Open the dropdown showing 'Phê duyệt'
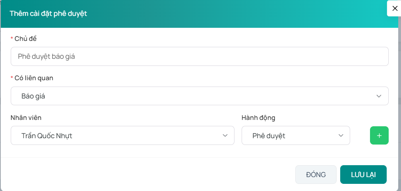 click(294, 136)
